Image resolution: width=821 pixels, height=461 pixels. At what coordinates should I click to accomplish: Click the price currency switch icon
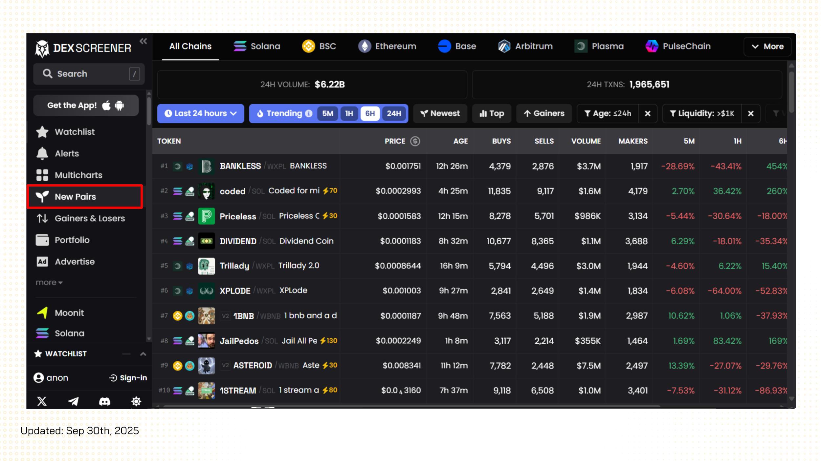(415, 141)
